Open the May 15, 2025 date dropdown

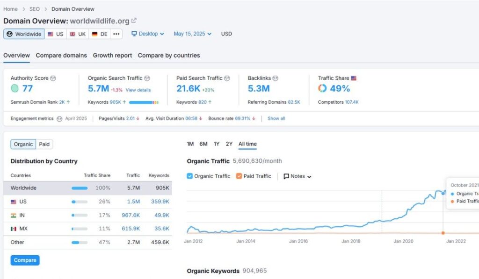coord(192,34)
